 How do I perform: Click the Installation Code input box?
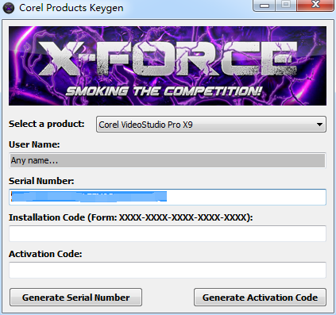click(168, 233)
